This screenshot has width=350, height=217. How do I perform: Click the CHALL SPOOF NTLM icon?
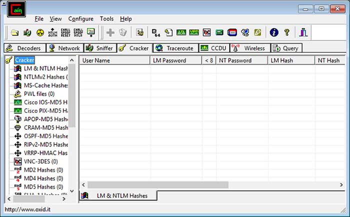tap(78, 32)
